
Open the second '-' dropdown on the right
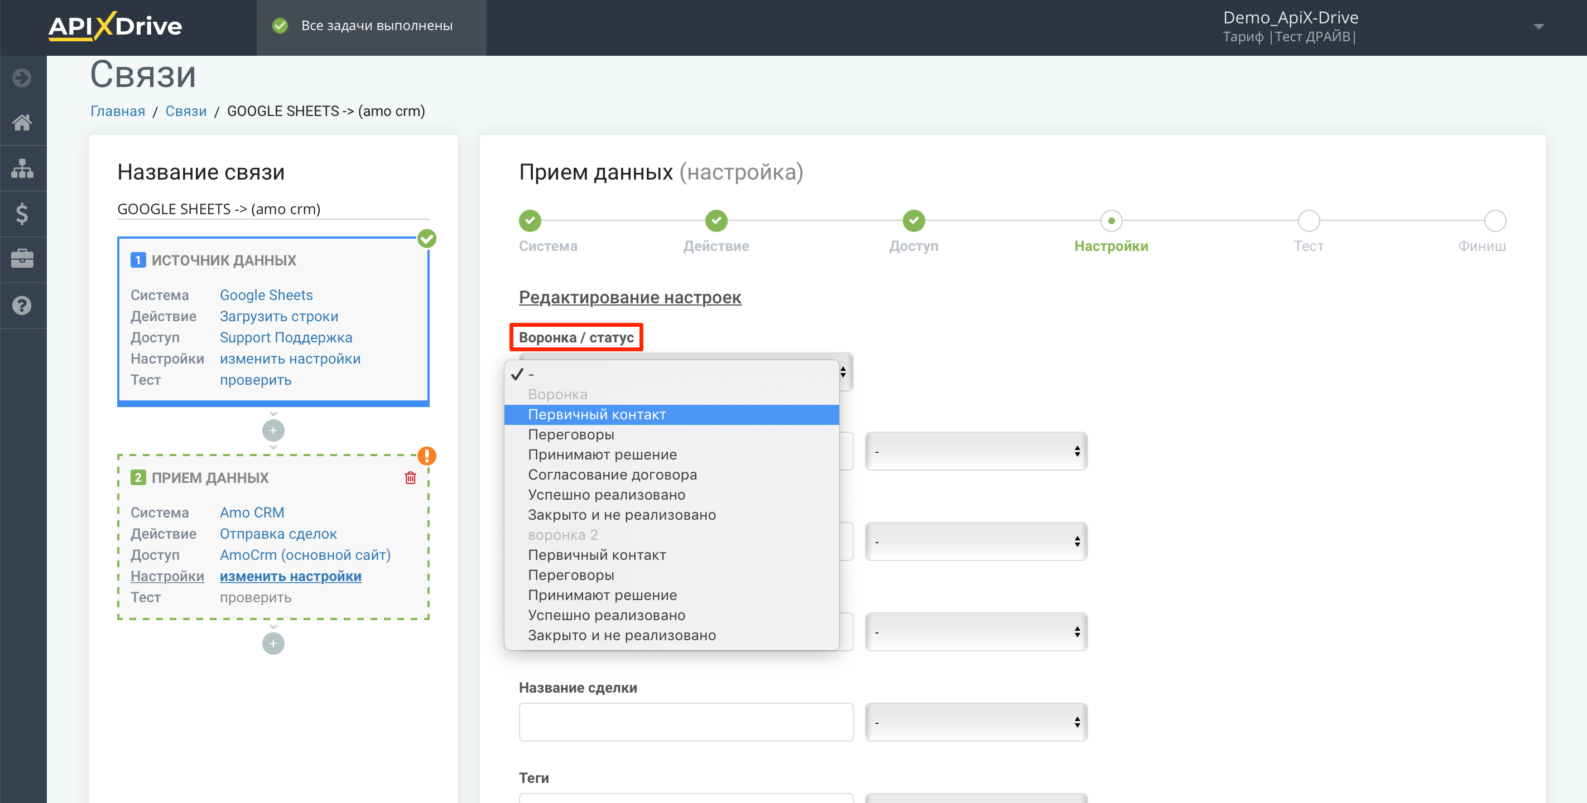tap(976, 542)
